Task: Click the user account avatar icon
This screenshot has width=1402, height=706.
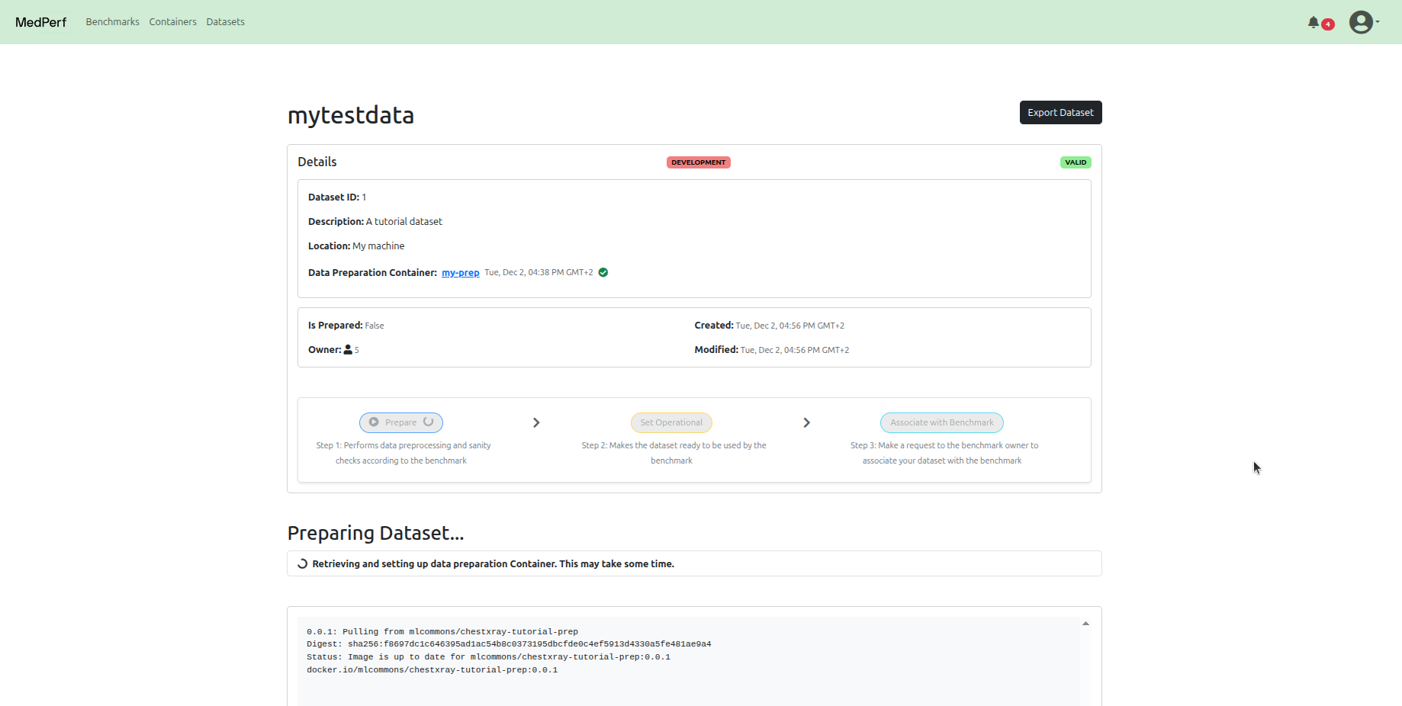Action: pos(1361,22)
